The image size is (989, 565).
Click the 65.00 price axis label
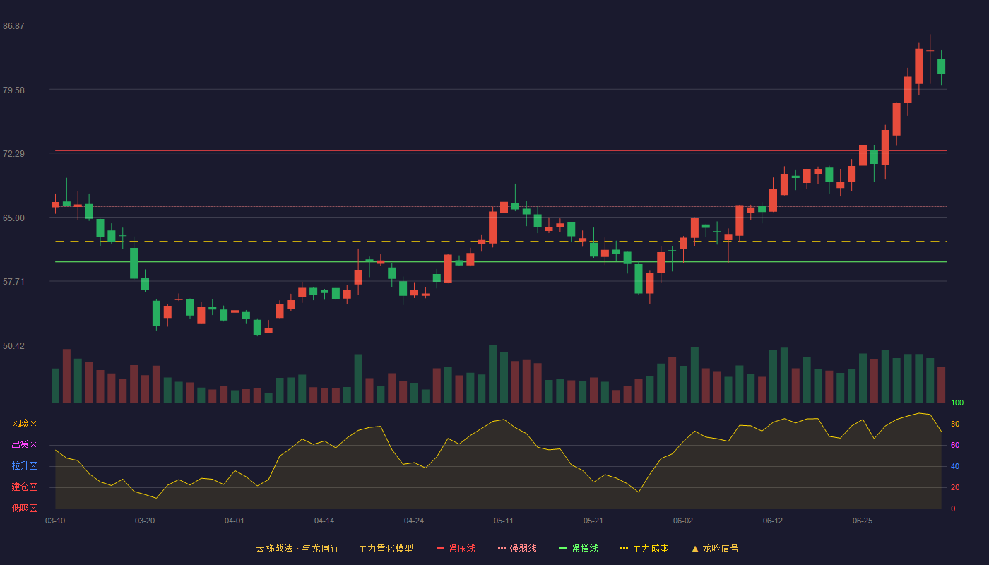(13, 218)
